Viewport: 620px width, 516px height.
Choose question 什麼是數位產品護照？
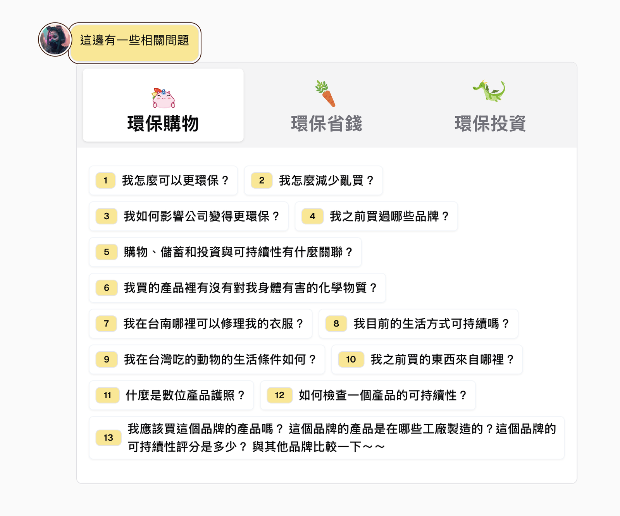(171, 396)
